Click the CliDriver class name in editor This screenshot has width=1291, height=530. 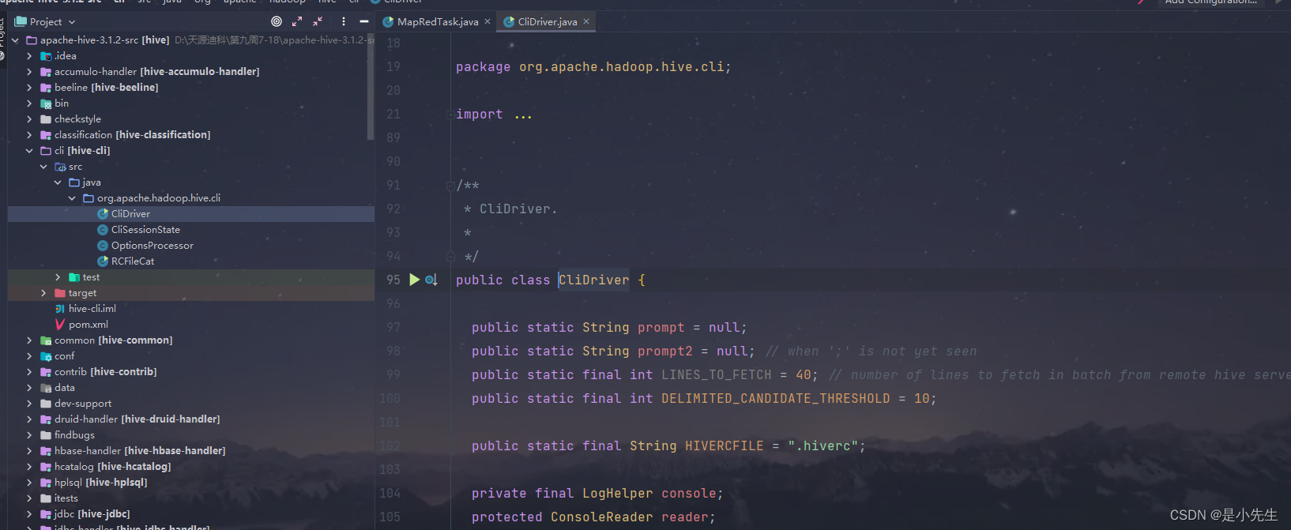[594, 280]
